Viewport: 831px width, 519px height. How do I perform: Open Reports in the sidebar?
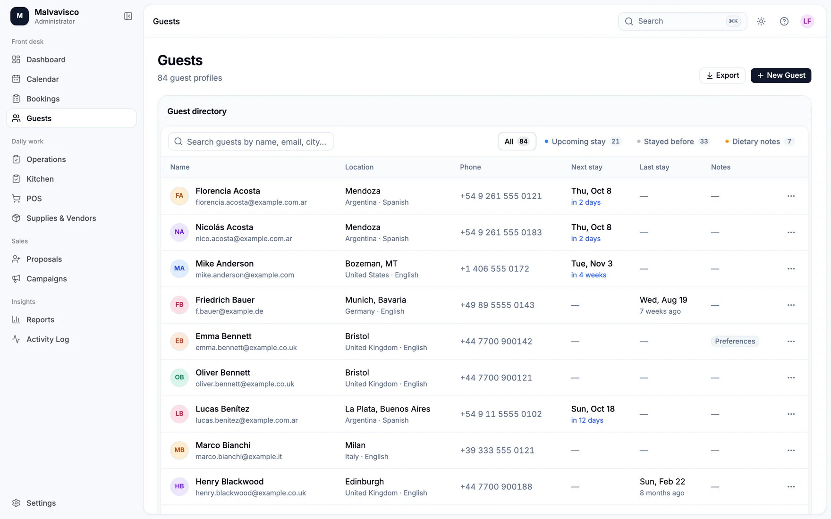click(71, 319)
